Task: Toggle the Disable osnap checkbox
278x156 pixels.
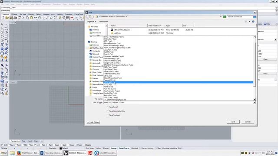Action: point(85,145)
